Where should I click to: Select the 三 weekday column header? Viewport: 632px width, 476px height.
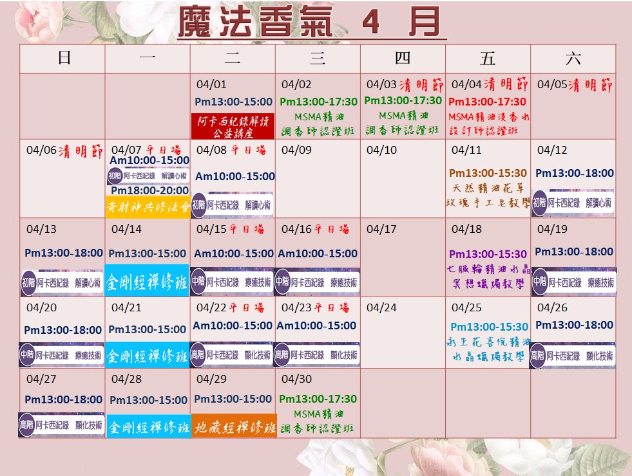pyautogui.click(x=318, y=59)
